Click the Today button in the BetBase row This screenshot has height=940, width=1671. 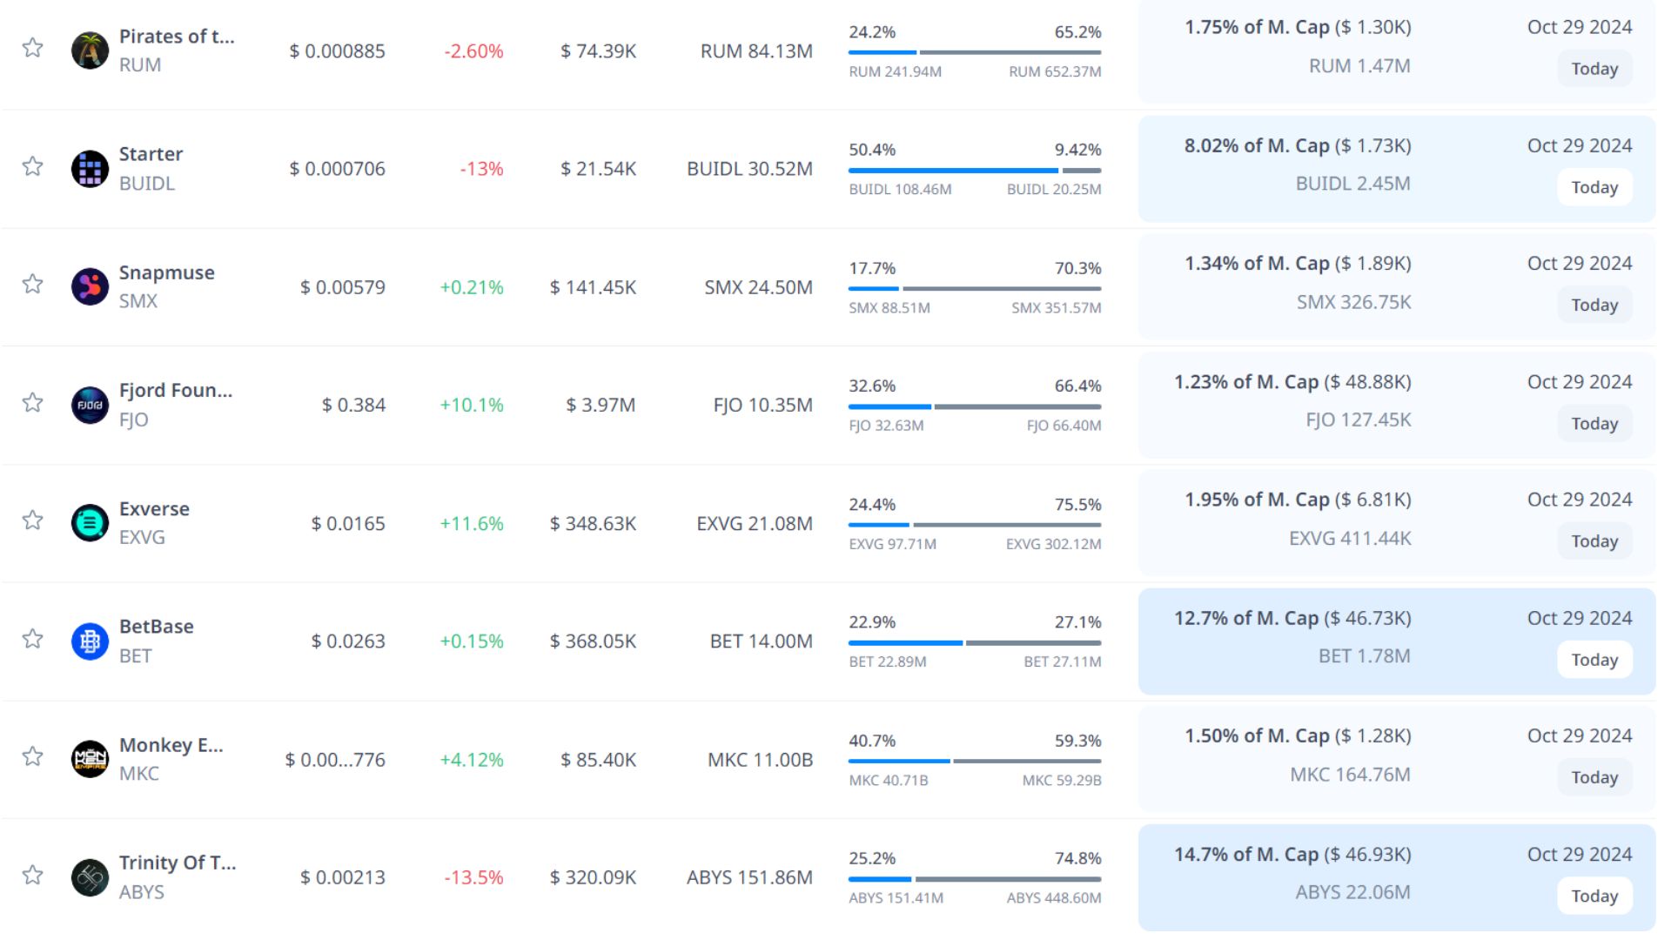1594,660
